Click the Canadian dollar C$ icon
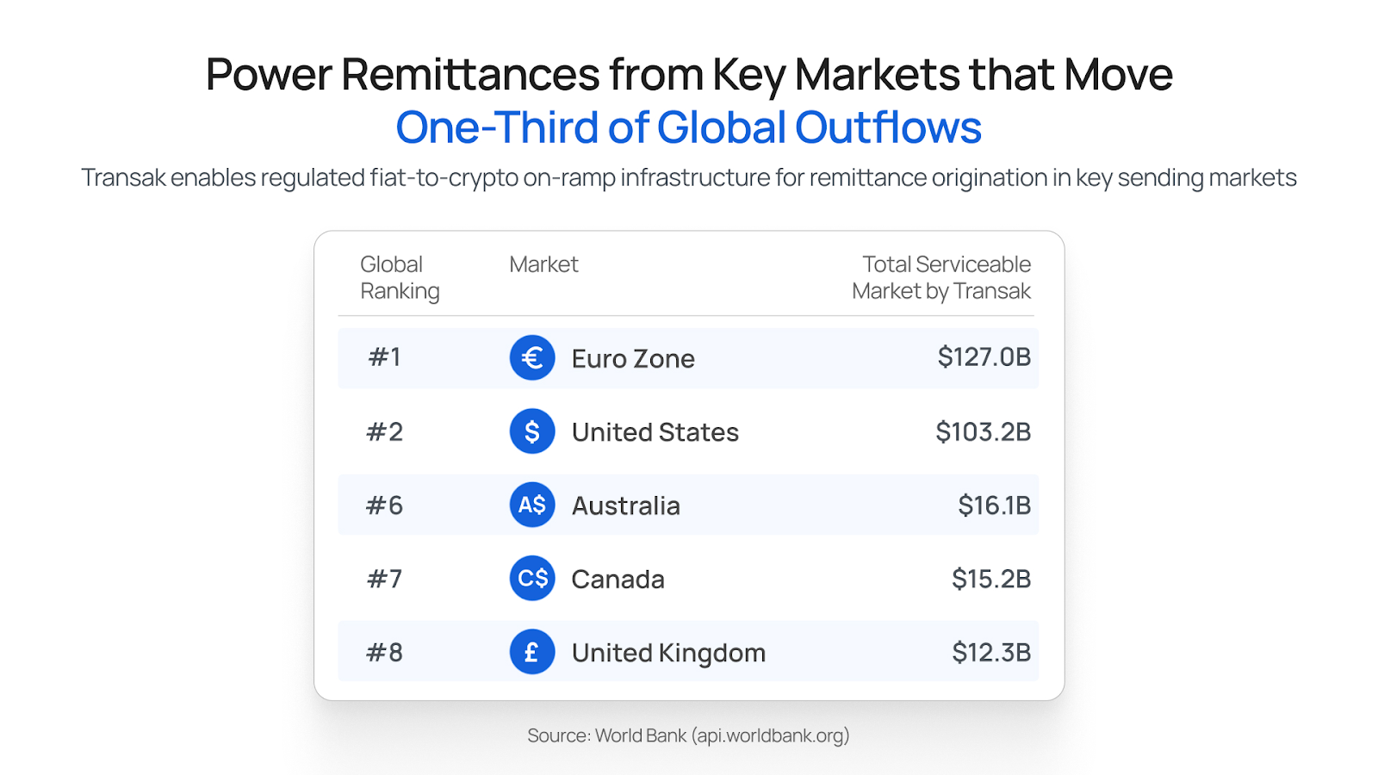Screen dimensions: 1378x775 point(532,578)
